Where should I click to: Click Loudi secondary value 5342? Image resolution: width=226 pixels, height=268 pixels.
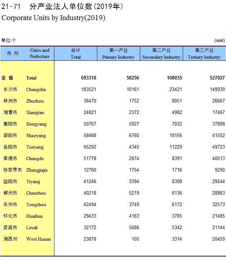tap(177, 227)
